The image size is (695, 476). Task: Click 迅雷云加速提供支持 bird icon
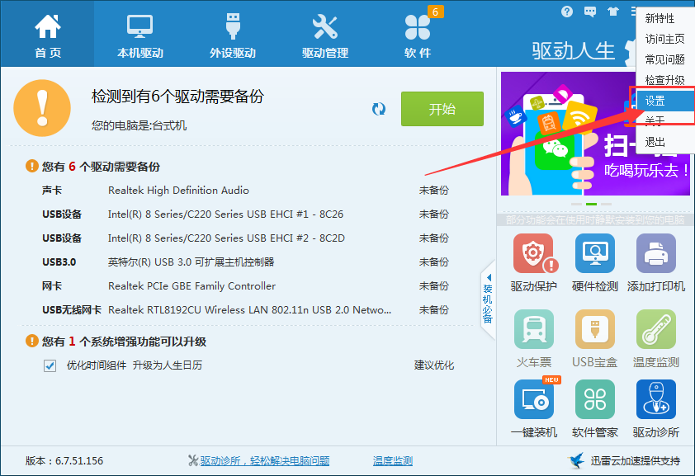point(576,460)
